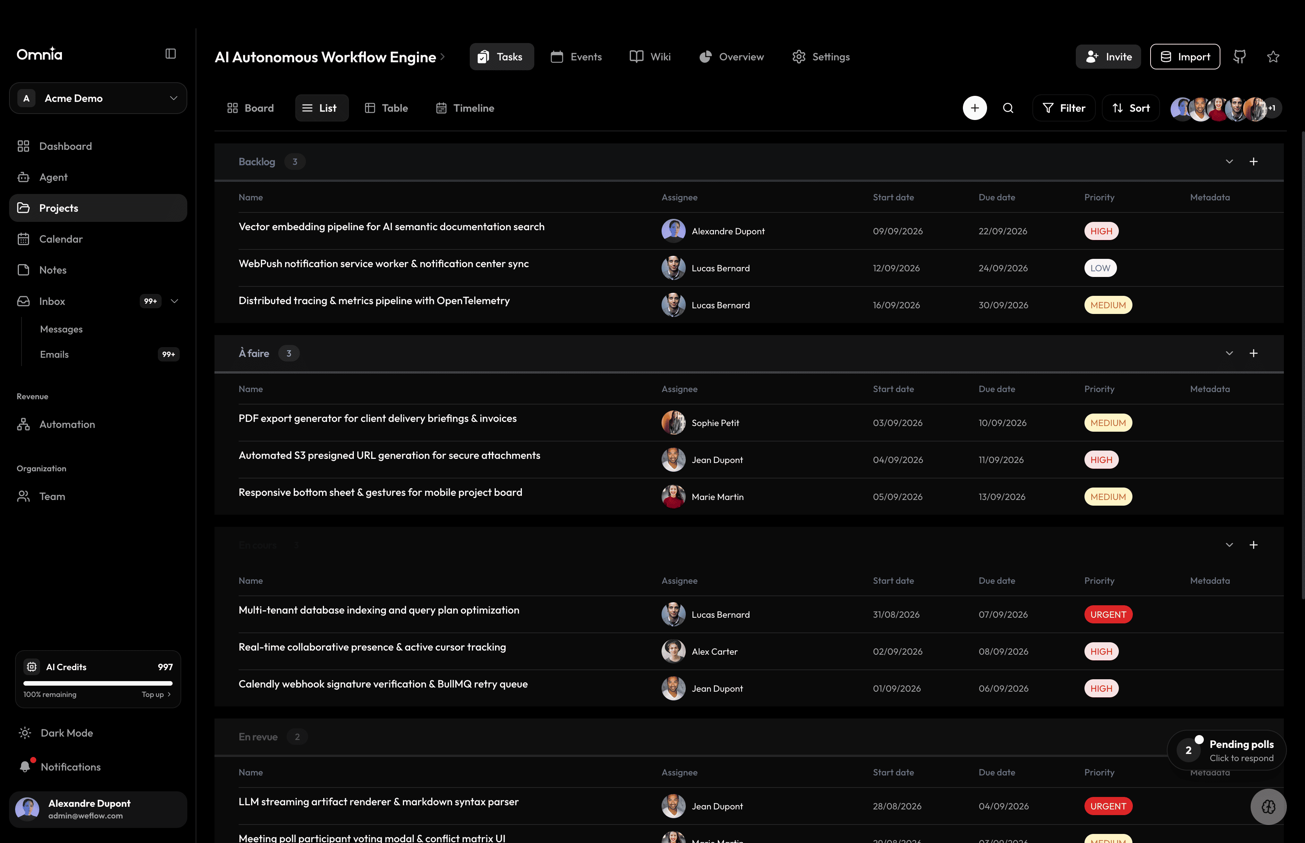Click Top up link in AI Credits
Viewport: 1305px width, 843px height.
pyautogui.click(x=156, y=694)
